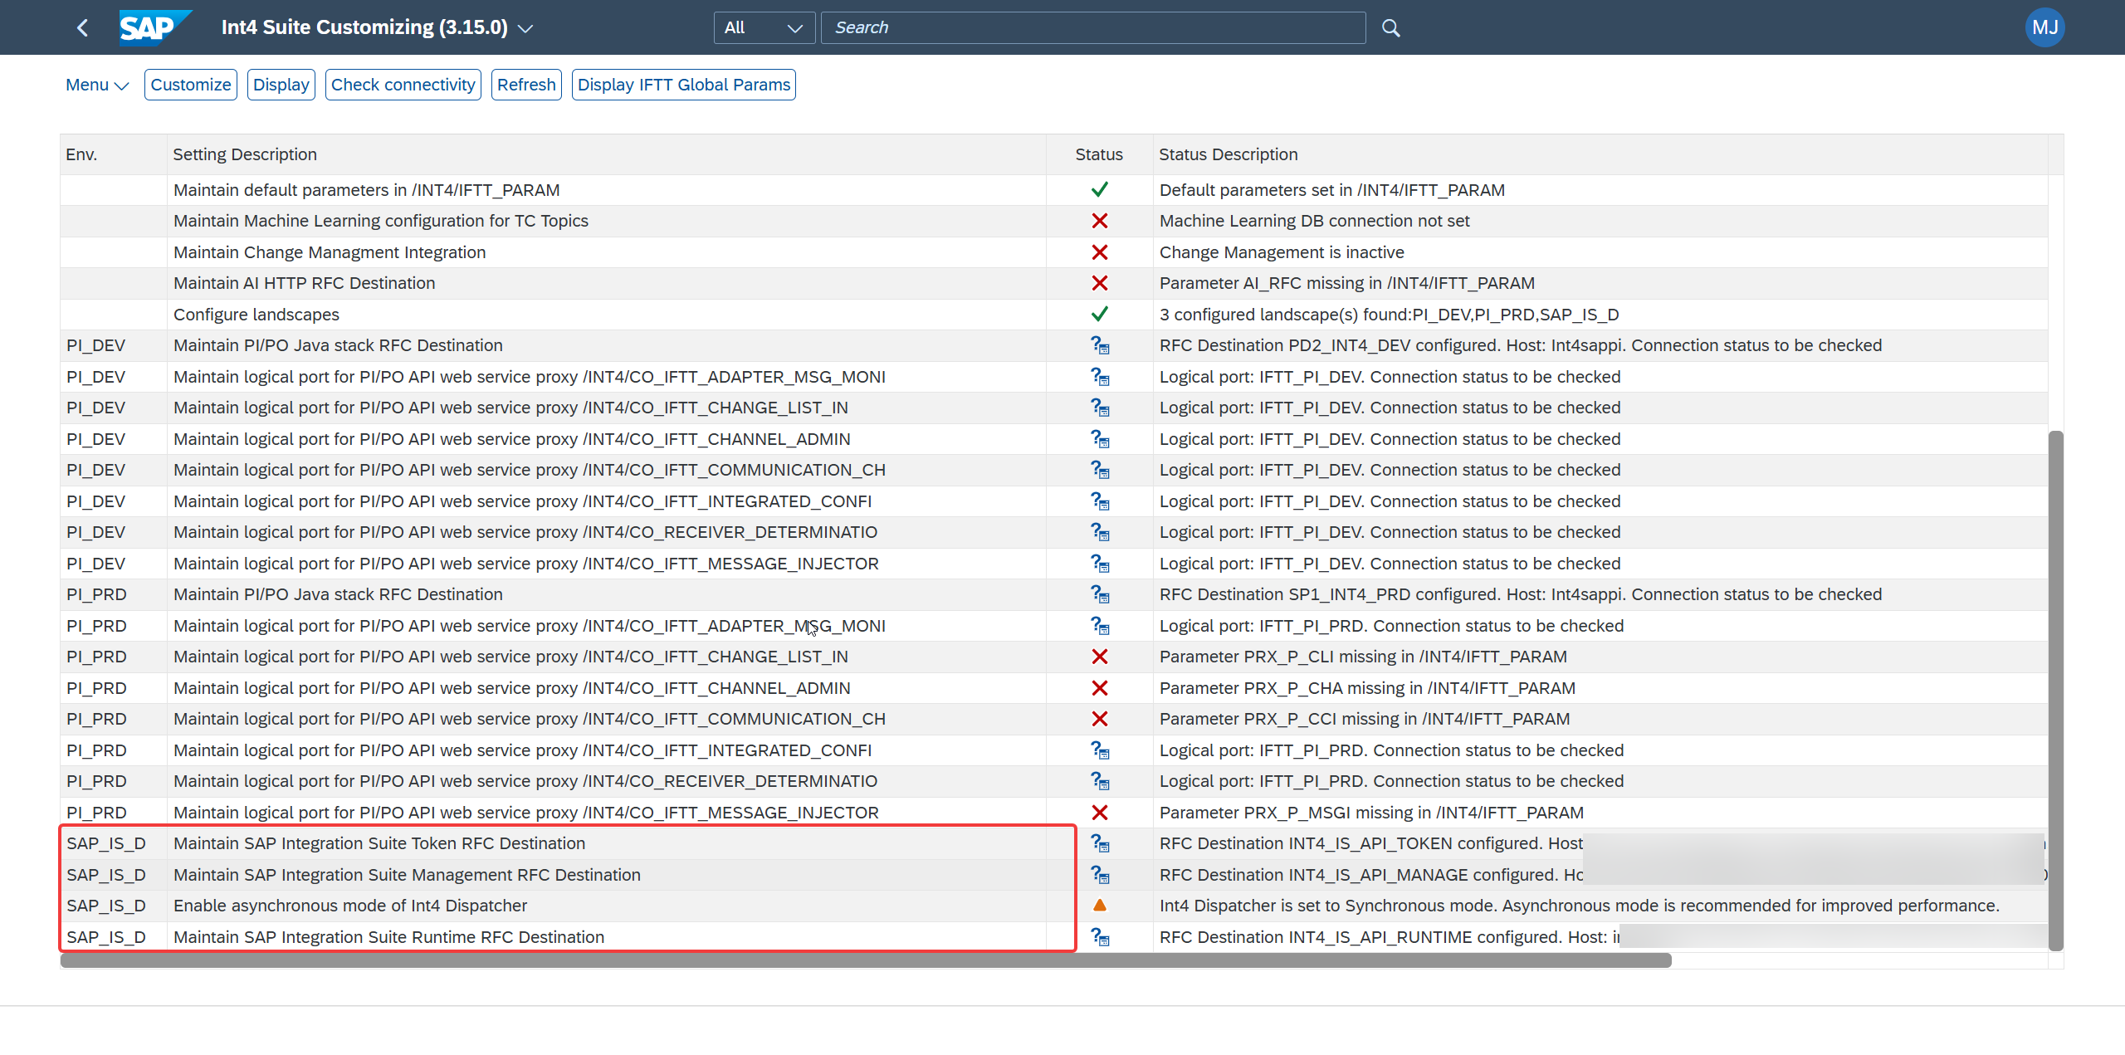Click the SAP logo
2125x1055 pixels.
click(155, 27)
